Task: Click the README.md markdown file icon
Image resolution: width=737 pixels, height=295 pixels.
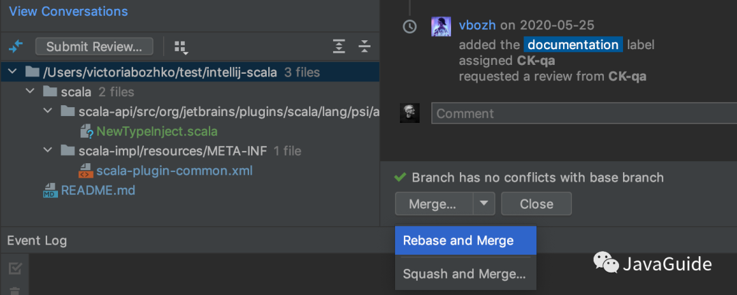Action: click(x=50, y=191)
